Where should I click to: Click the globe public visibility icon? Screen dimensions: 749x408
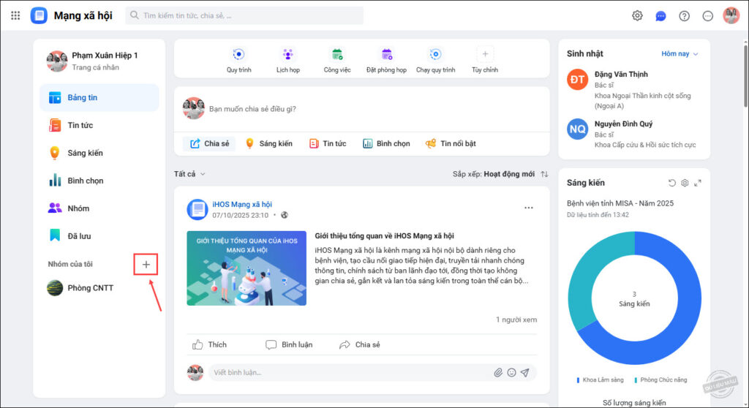(x=285, y=215)
